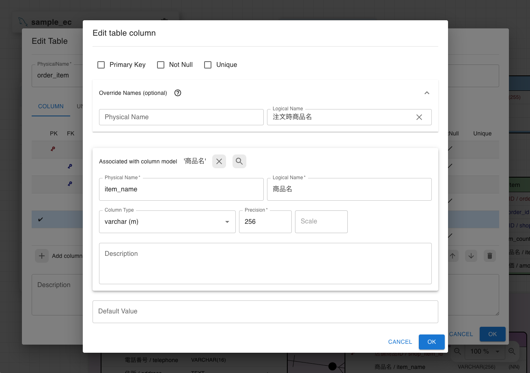This screenshot has height=373, width=530.
Task: Click the Add column plus icon
Action: tap(41, 256)
